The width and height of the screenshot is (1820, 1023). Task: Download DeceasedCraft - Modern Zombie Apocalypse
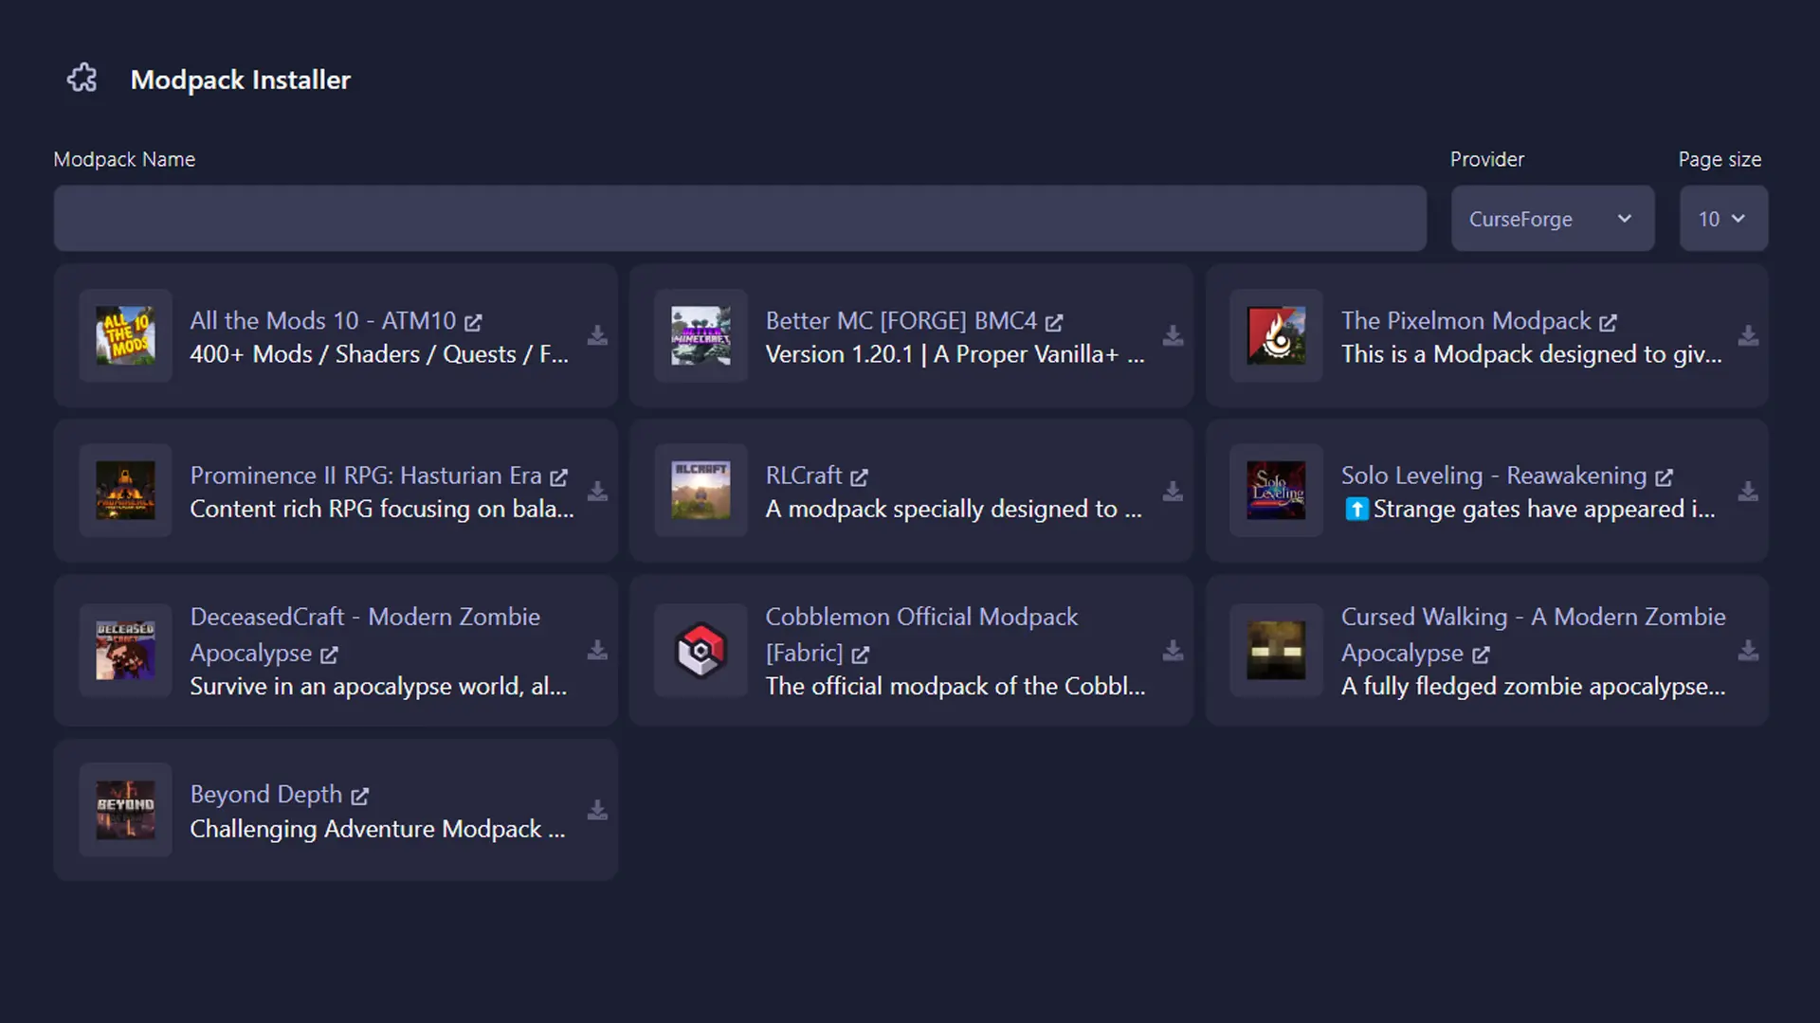(597, 651)
